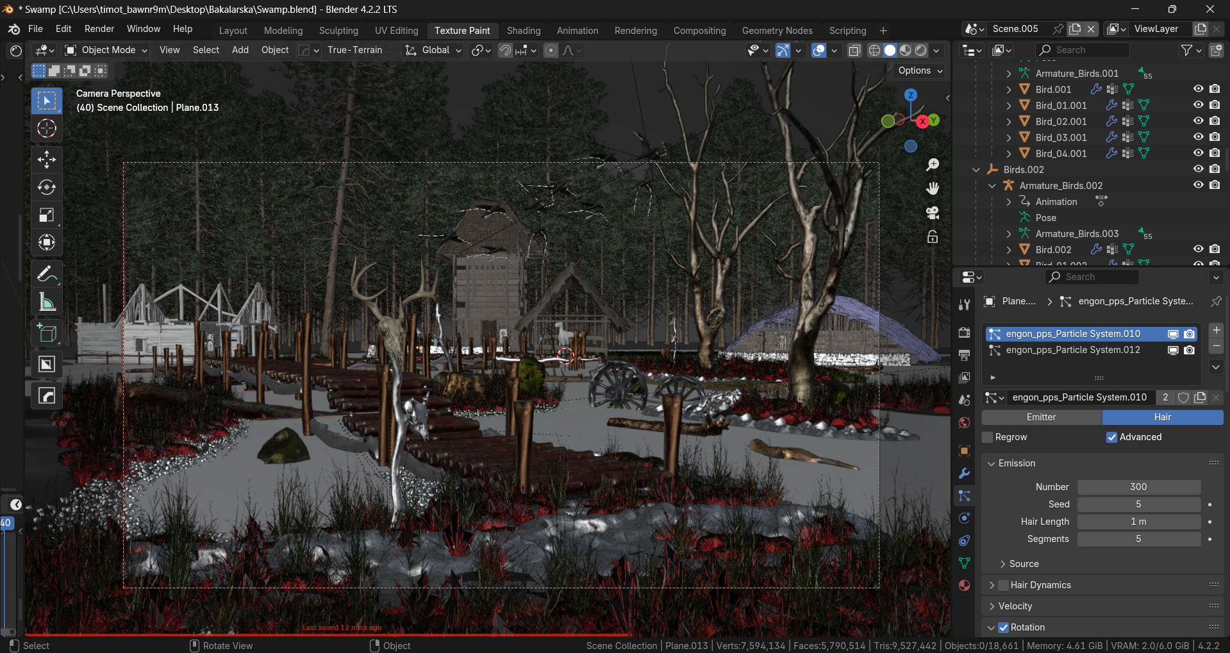The height and width of the screenshot is (653, 1230).
Task: Choose the Add Cube tool
Action: coord(47,333)
